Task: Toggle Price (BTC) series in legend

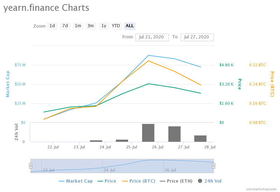Action: pos(139,181)
